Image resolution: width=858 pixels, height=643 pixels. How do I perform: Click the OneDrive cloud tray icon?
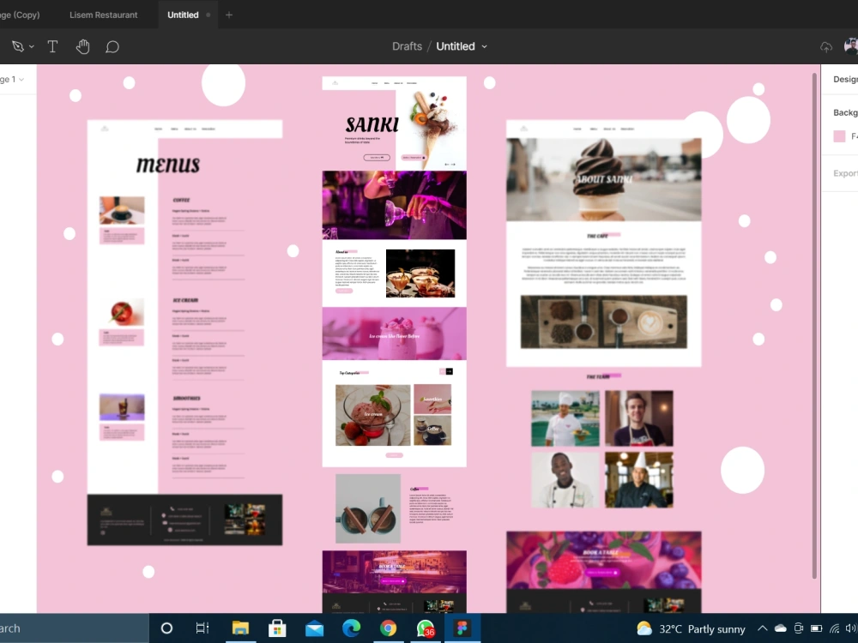[x=780, y=628]
